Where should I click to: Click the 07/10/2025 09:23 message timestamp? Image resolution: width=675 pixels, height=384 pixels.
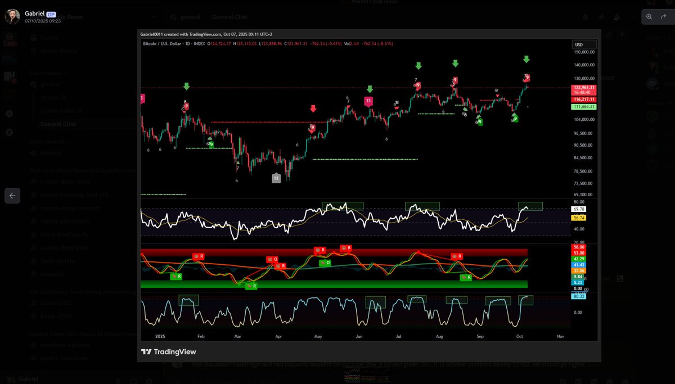(x=42, y=21)
